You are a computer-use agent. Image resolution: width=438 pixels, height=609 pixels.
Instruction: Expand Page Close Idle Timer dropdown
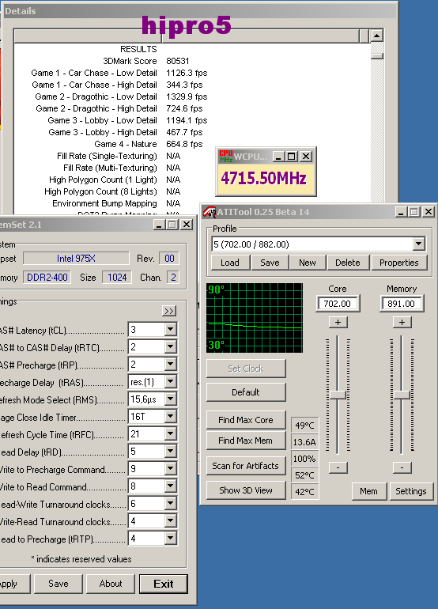tap(170, 416)
